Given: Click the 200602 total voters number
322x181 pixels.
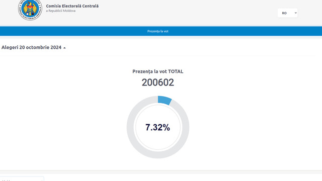Looking at the screenshot, I should coord(157,82).
